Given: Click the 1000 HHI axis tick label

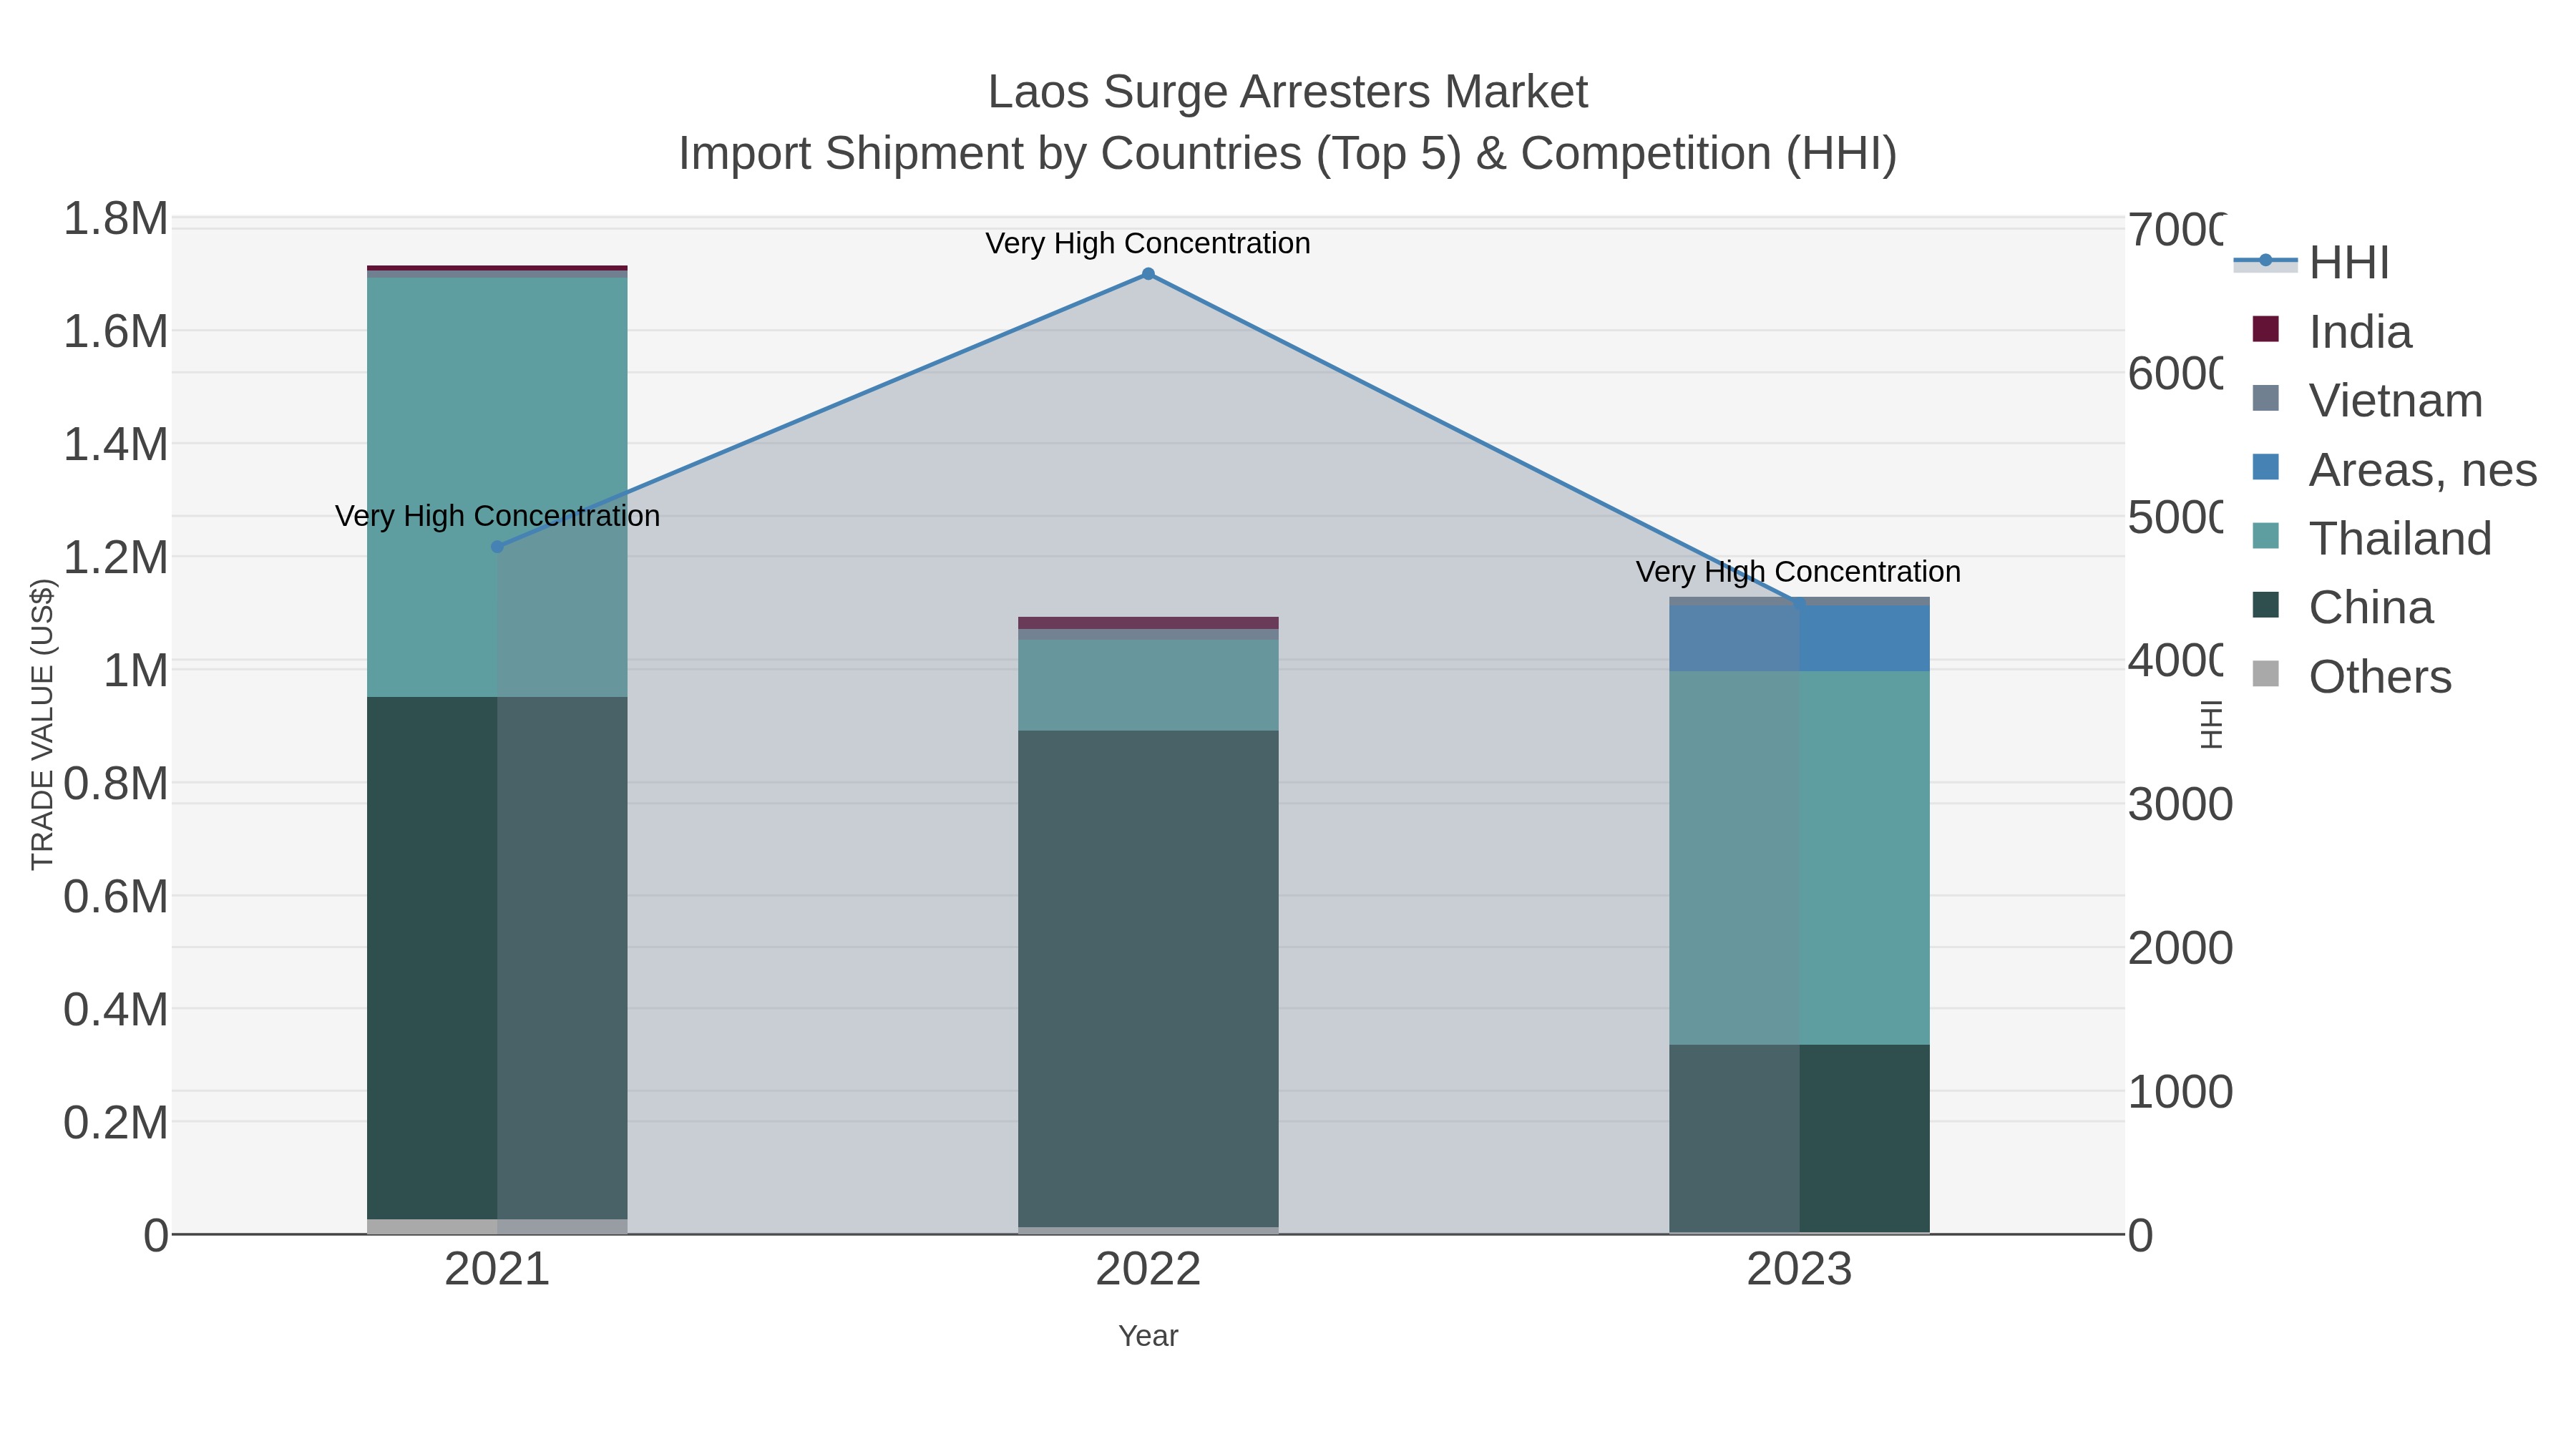Looking at the screenshot, I should pyautogui.click(x=2180, y=1092).
